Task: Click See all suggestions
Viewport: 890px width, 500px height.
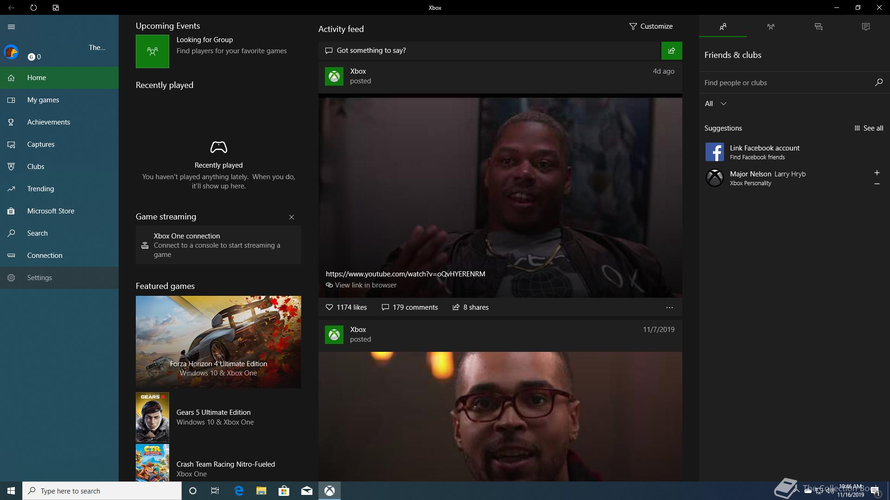Action: coord(869,128)
